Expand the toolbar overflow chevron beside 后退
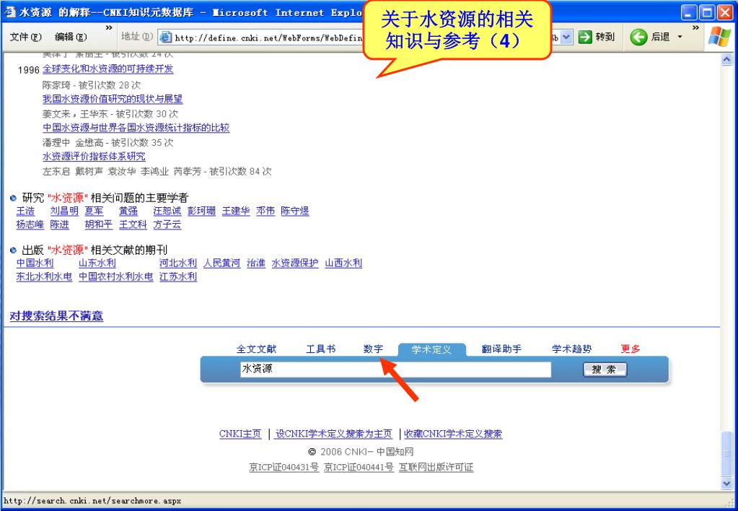Viewport: 738px width, 511px height. click(695, 28)
